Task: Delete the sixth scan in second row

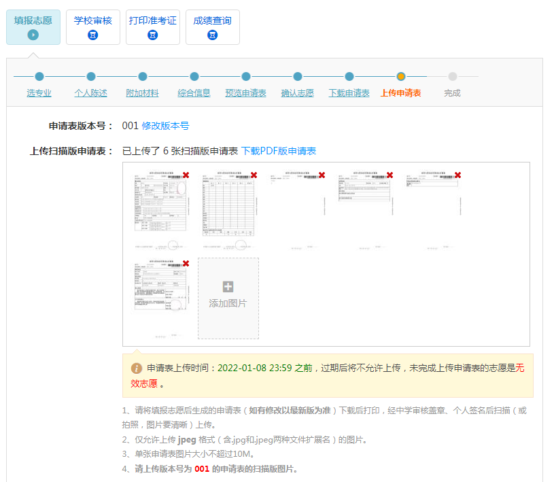Action: coord(186,264)
